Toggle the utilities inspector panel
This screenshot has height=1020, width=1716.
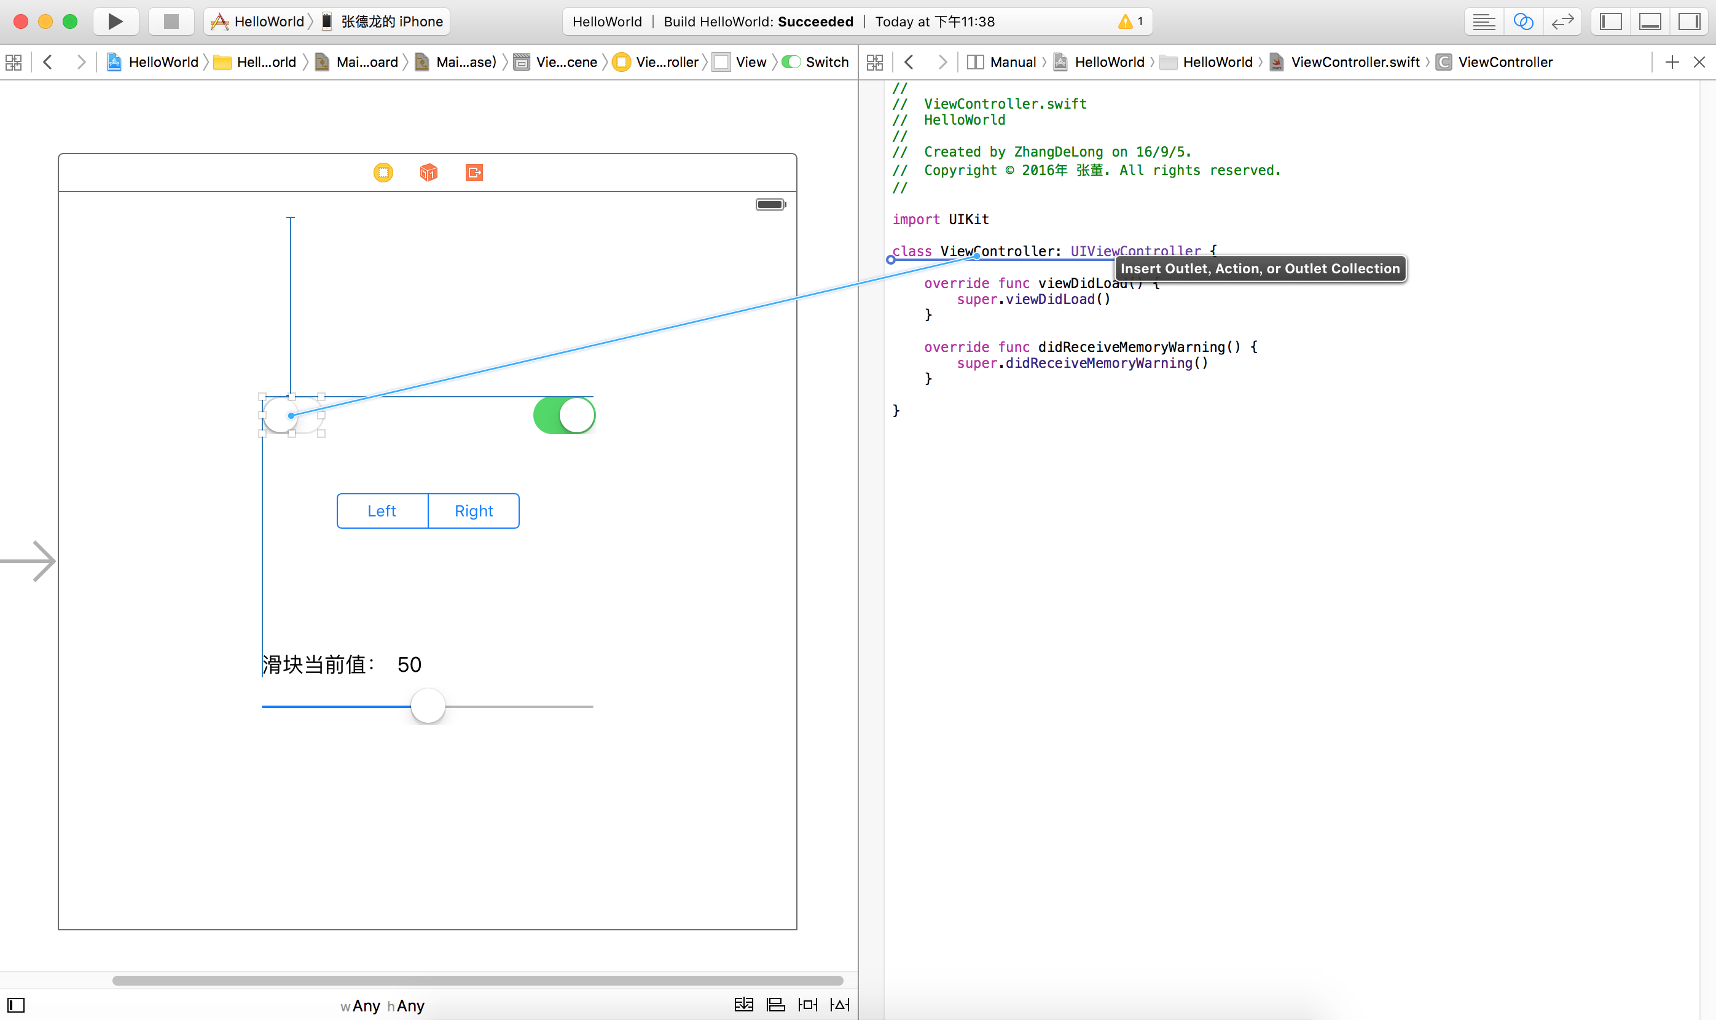1688,21
